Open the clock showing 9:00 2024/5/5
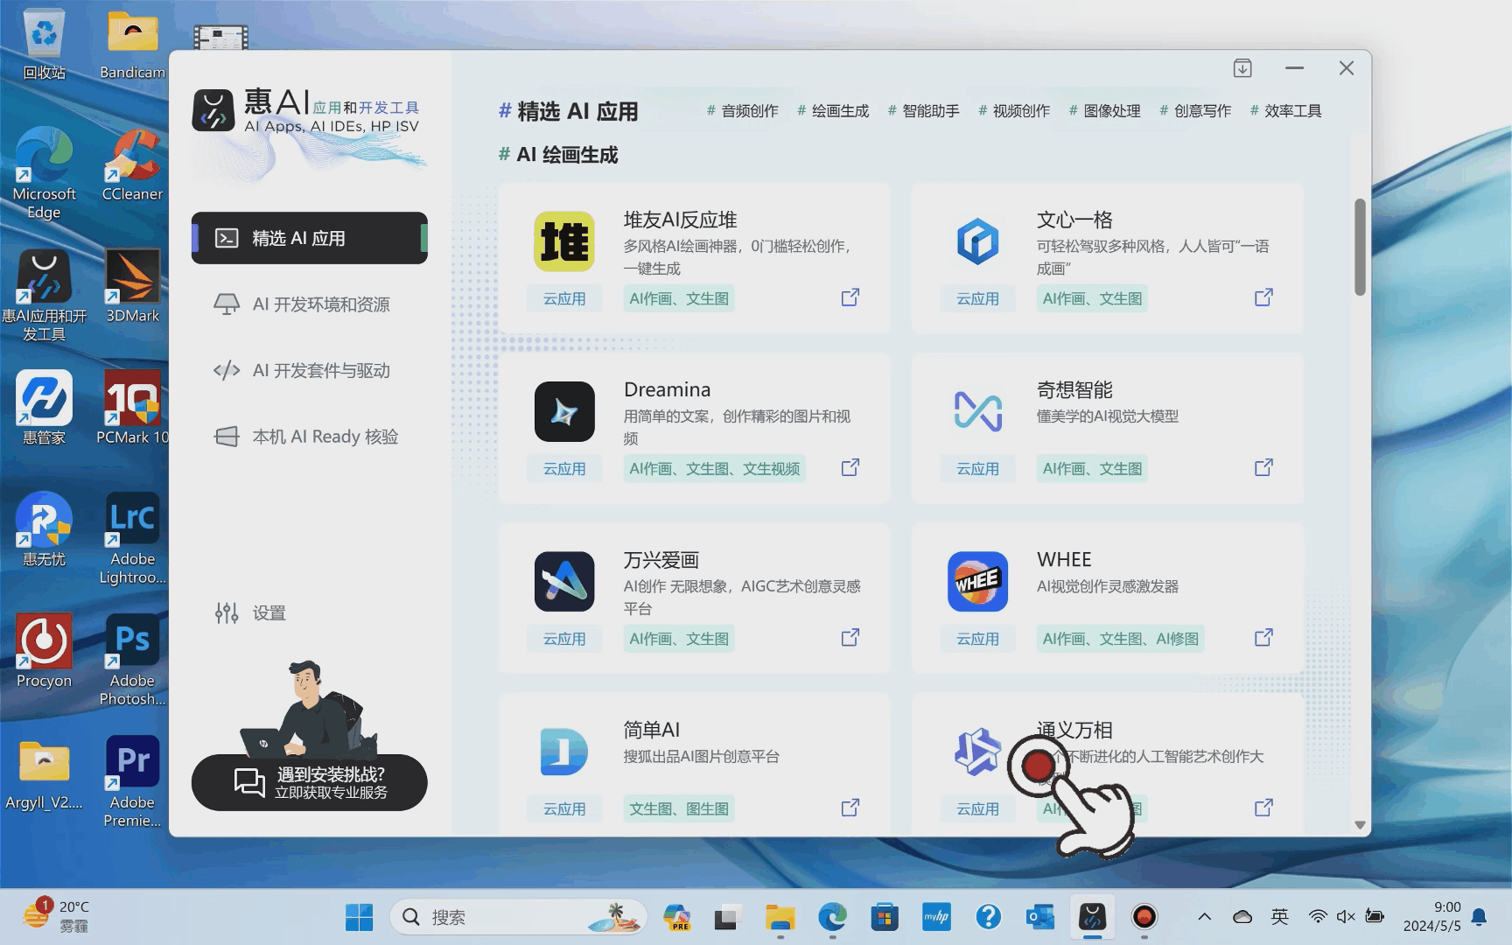Viewport: 1512px width, 945px height. point(1431,916)
